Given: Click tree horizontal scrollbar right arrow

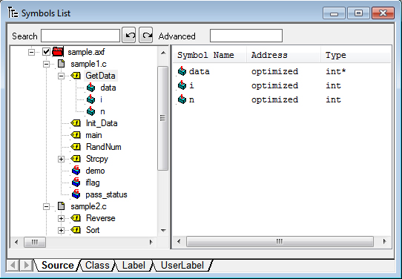Looking at the screenshot, I should point(151,242).
